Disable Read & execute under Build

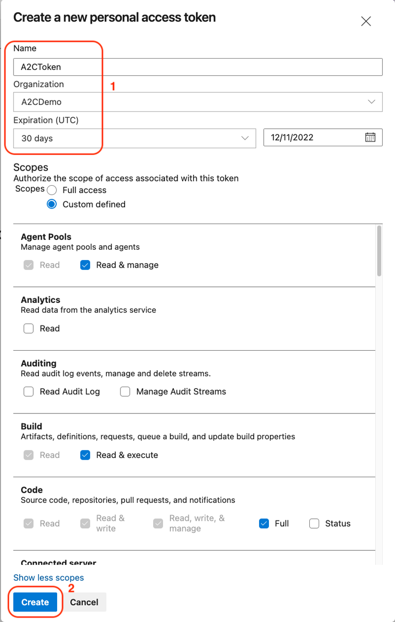(x=85, y=455)
